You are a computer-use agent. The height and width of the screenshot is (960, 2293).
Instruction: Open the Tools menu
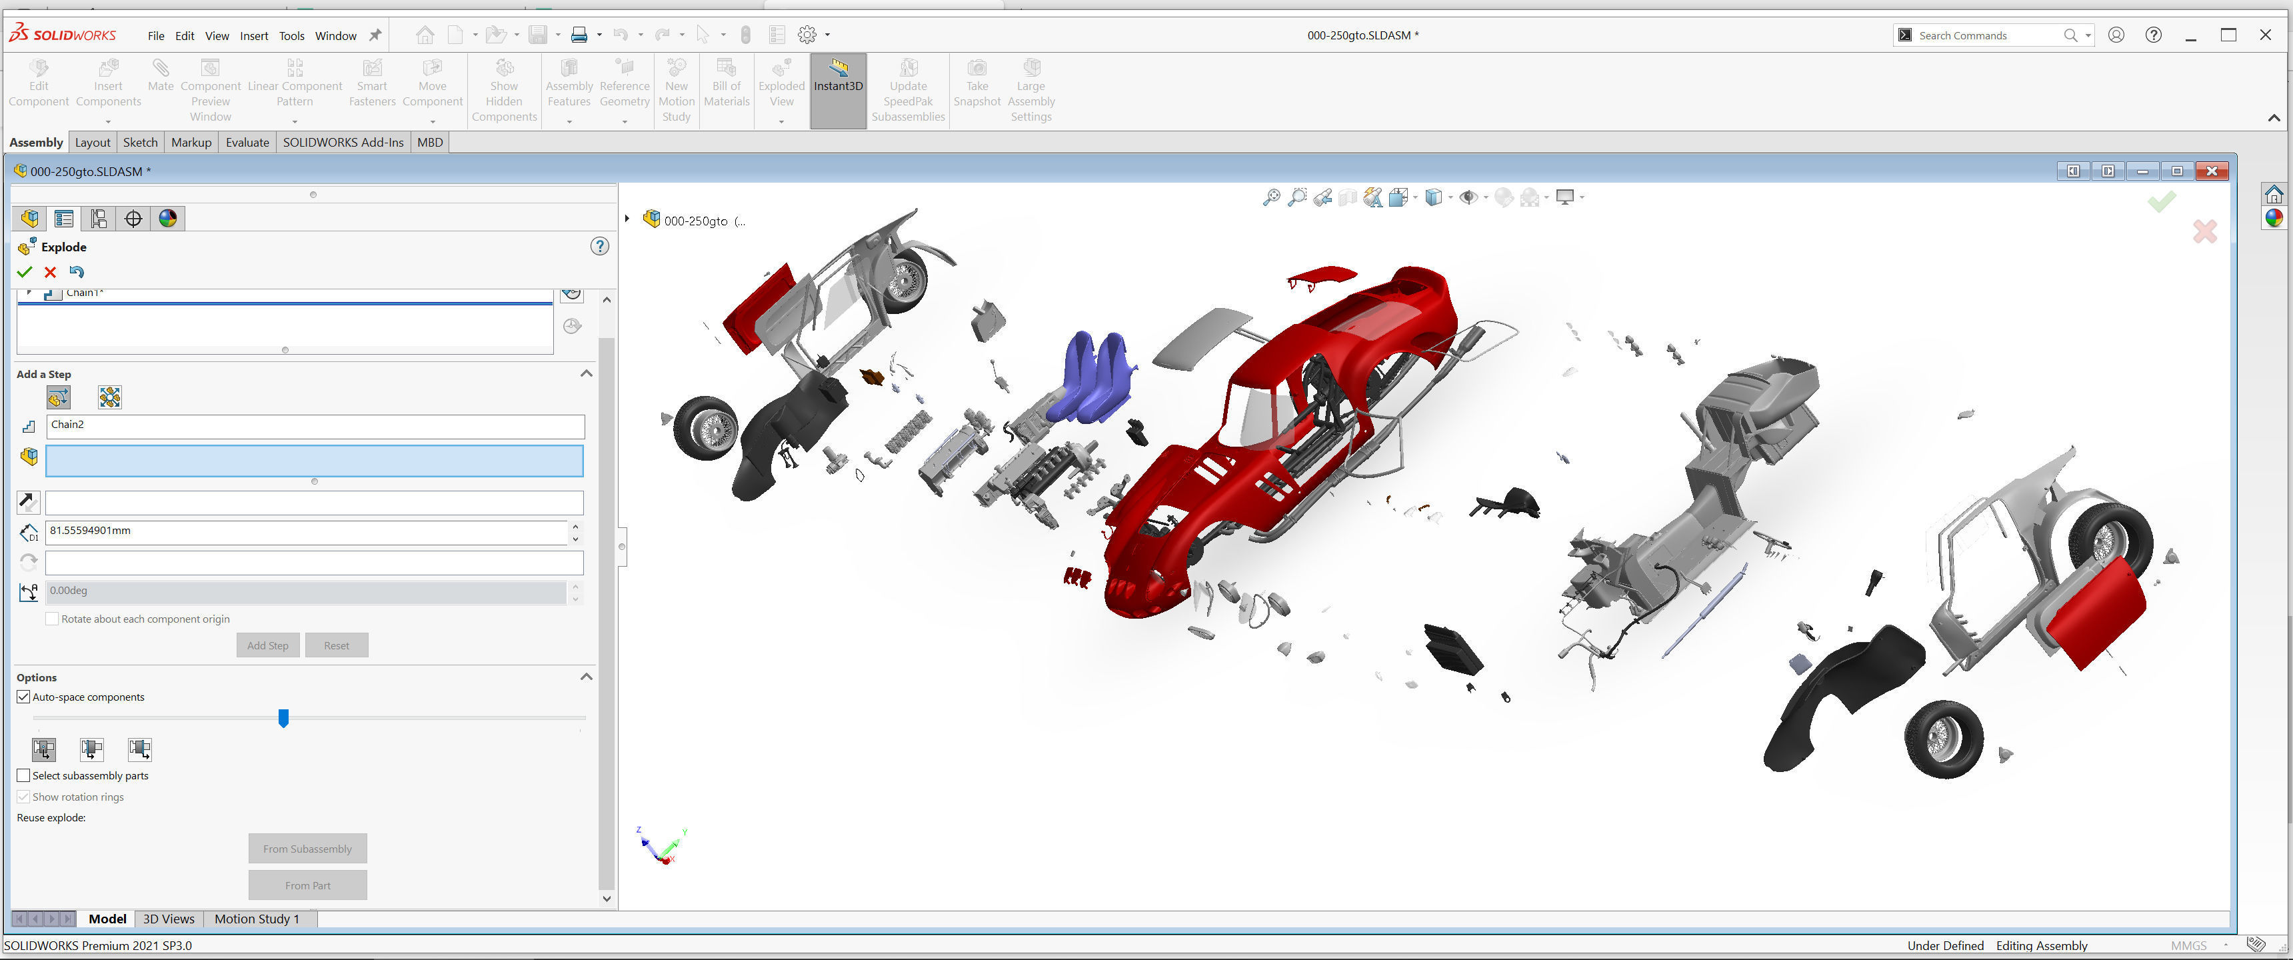pyautogui.click(x=291, y=35)
